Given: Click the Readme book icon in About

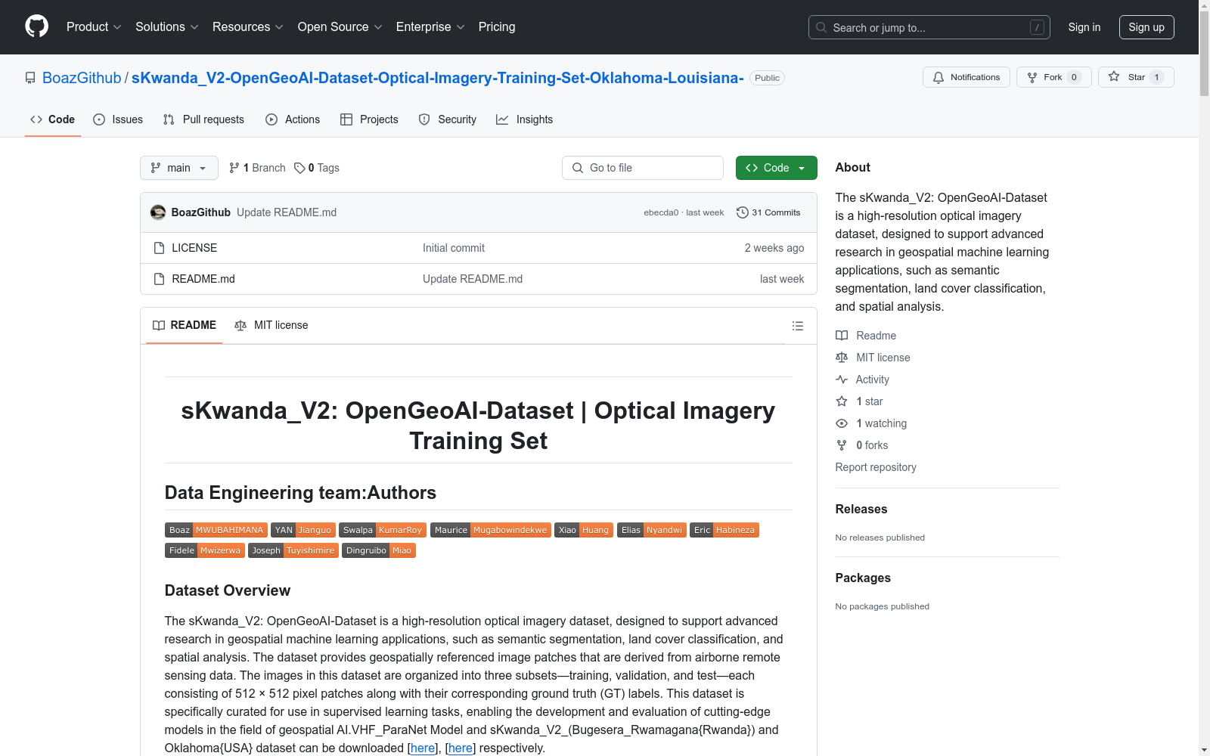Looking at the screenshot, I should click(x=842, y=336).
